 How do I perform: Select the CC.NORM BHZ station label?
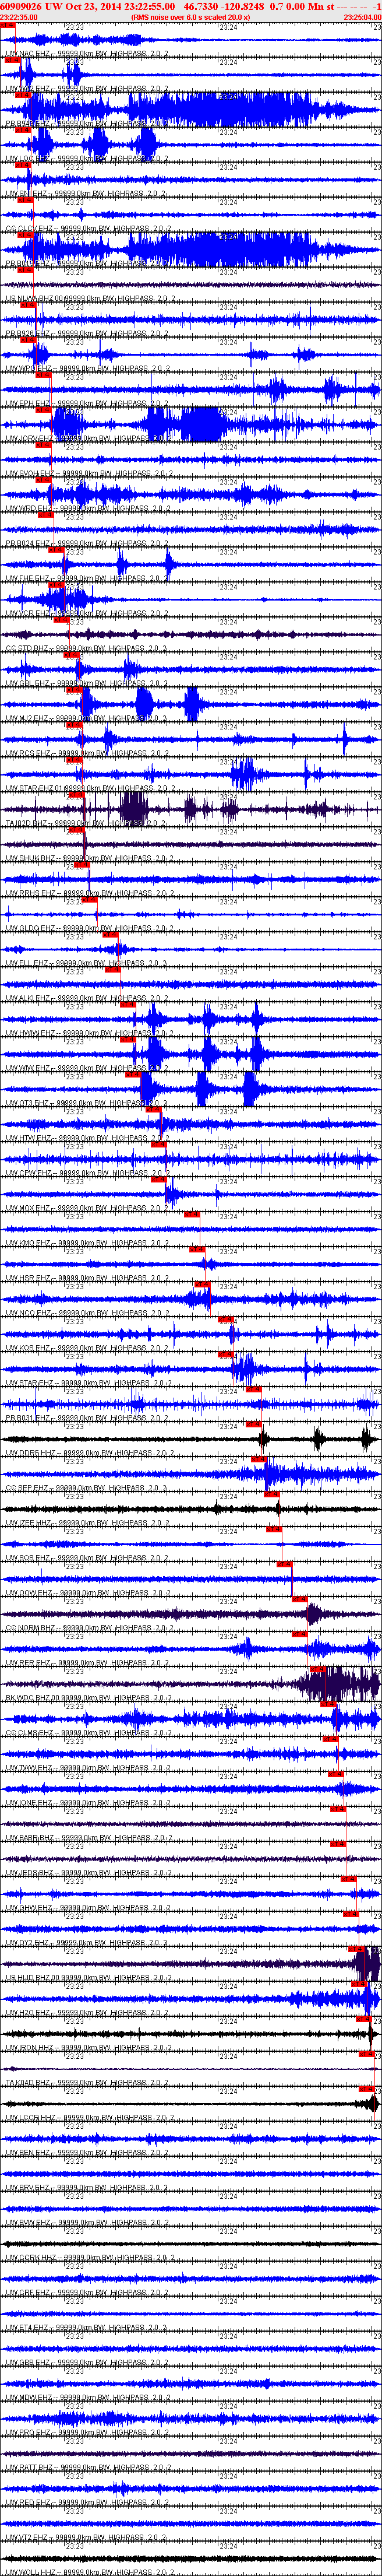pos(90,1628)
